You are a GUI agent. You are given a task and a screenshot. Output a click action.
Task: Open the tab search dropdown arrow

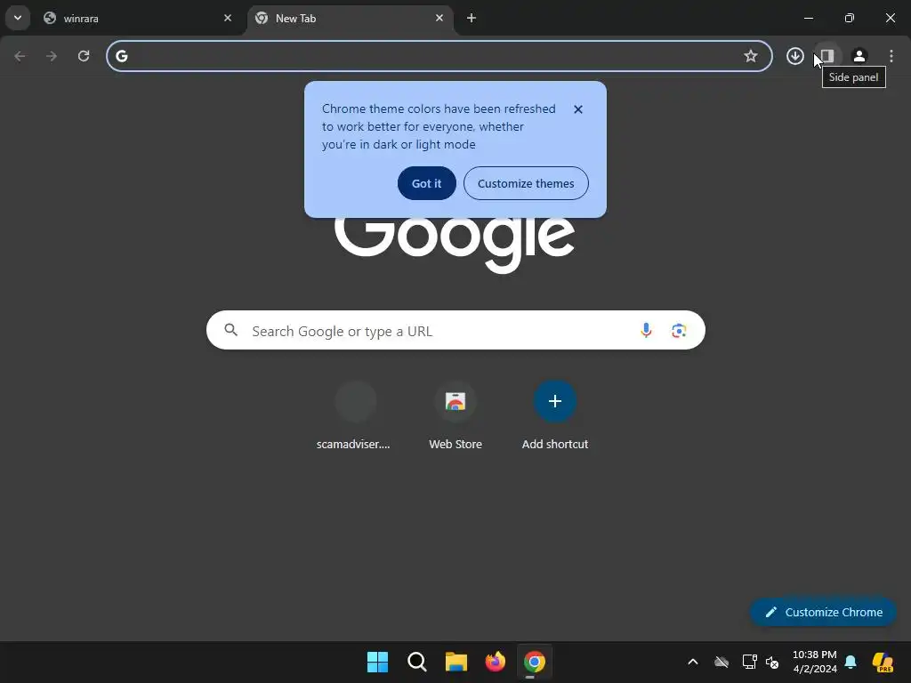(x=18, y=18)
